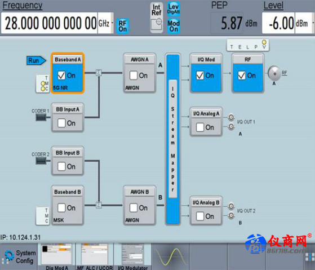Open the I/Q Stream Mapper block
Screen dimensions: 315x270
click(173, 139)
